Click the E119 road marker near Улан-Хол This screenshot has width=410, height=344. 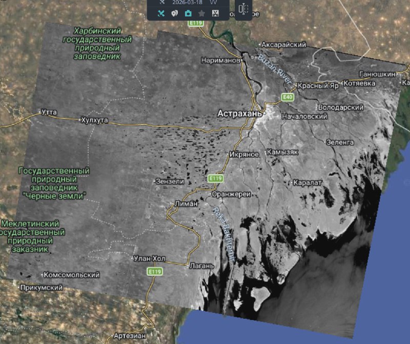154,271
